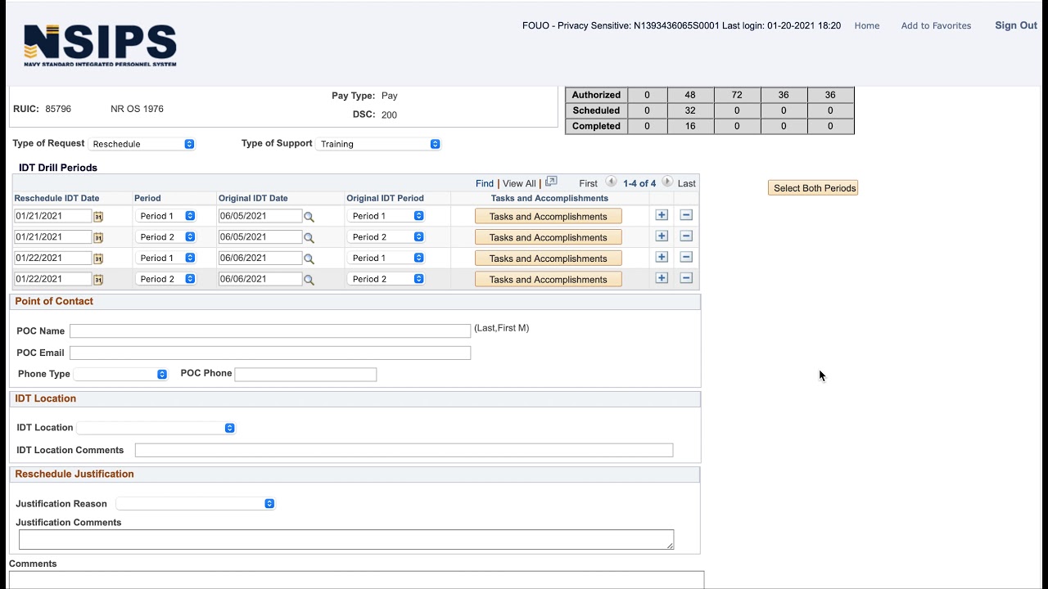1048x589 pixels.
Task: Click lookup magnifier for 06/06/2021 Period 1 row
Action: tap(309, 259)
